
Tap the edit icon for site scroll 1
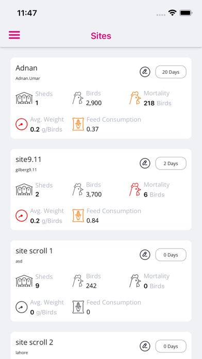pyautogui.click(x=145, y=255)
